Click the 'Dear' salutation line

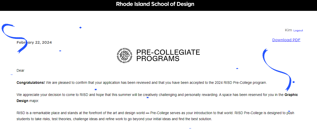click(20, 70)
